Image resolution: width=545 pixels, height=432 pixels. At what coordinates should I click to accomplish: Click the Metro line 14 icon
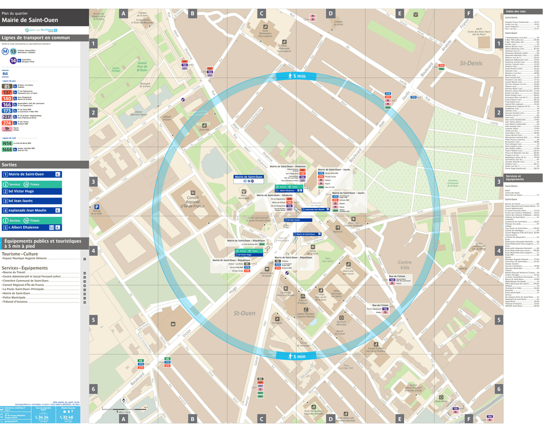point(13,60)
